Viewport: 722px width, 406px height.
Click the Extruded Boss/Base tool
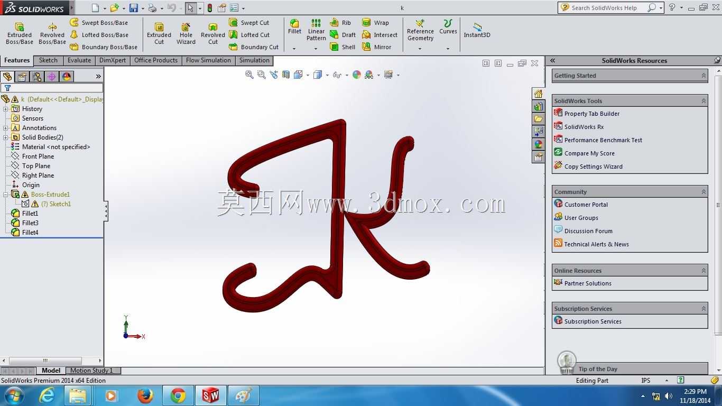20,34
